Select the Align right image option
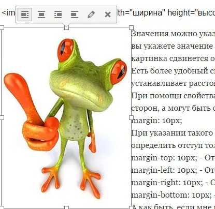215x209 pixels. pos(58,14)
